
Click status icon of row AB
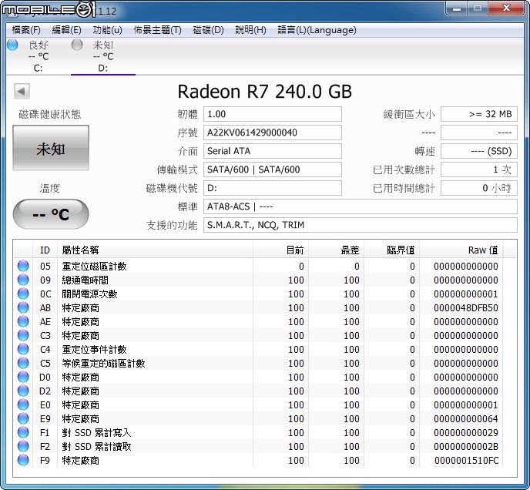click(x=23, y=307)
